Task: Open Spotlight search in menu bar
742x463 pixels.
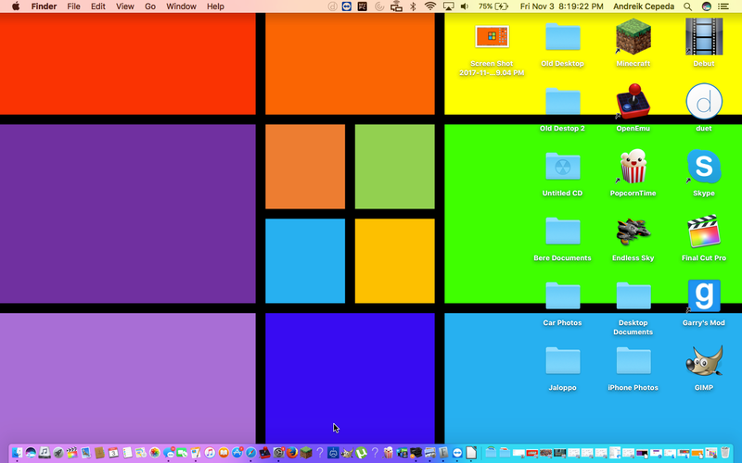Action: tap(687, 6)
